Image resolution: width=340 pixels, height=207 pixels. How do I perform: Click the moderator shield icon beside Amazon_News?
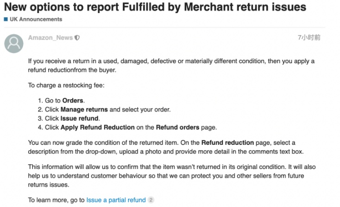pos(77,38)
